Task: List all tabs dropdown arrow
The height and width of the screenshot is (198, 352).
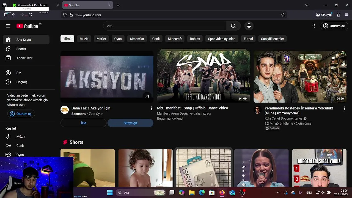Action: pos(307,5)
